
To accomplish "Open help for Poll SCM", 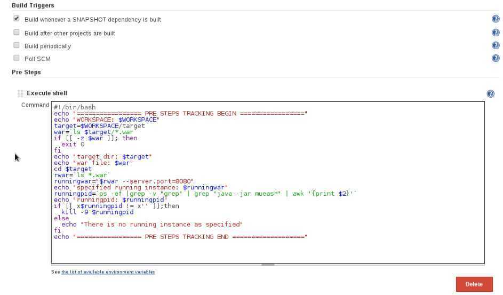I will click(x=495, y=58).
